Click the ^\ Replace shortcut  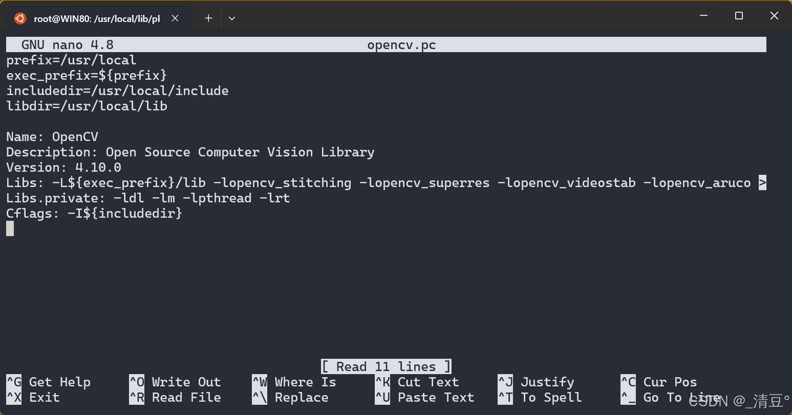point(290,397)
